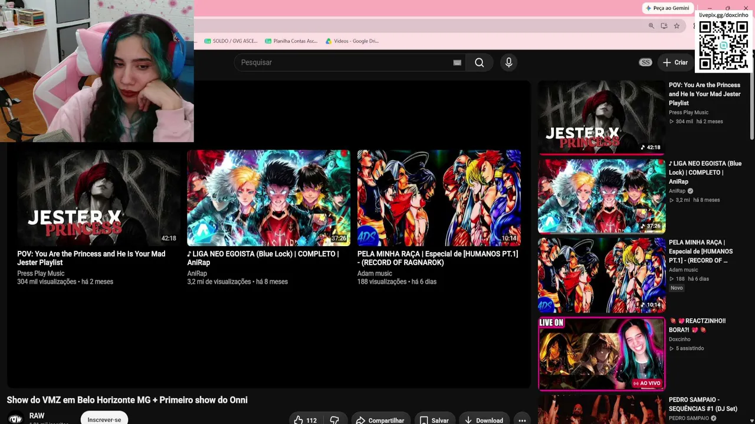This screenshot has width=755, height=424.
Task: Click 'Press Play Music' under the endscreen video
Action: point(41,273)
